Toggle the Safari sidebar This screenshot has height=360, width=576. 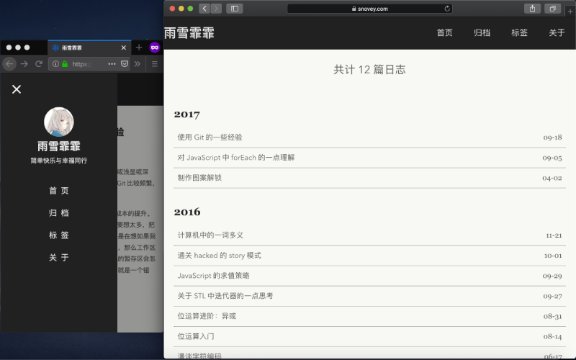pyautogui.click(x=235, y=9)
